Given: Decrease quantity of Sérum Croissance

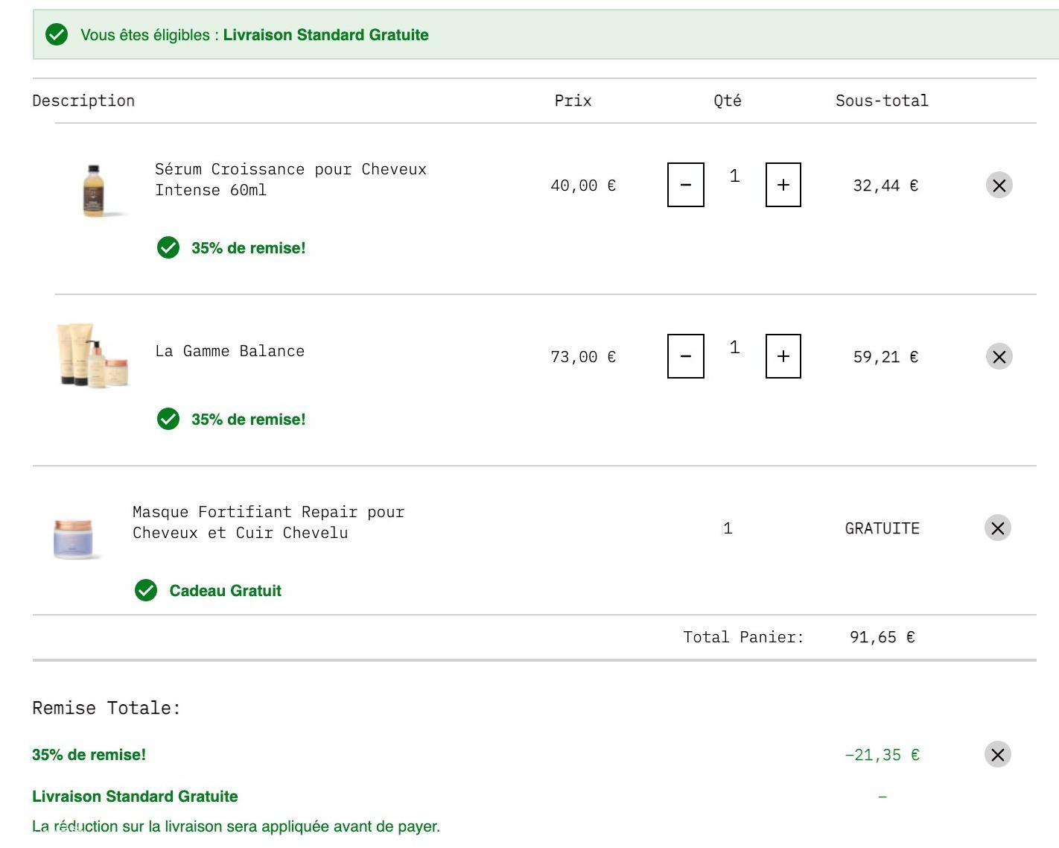Looking at the screenshot, I should pos(685,185).
